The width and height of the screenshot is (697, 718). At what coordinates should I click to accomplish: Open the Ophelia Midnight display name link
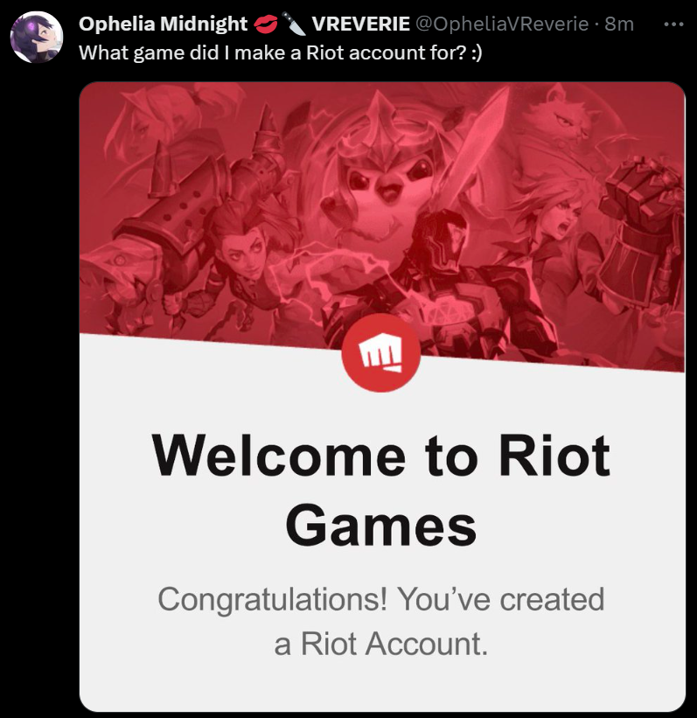coord(163,24)
